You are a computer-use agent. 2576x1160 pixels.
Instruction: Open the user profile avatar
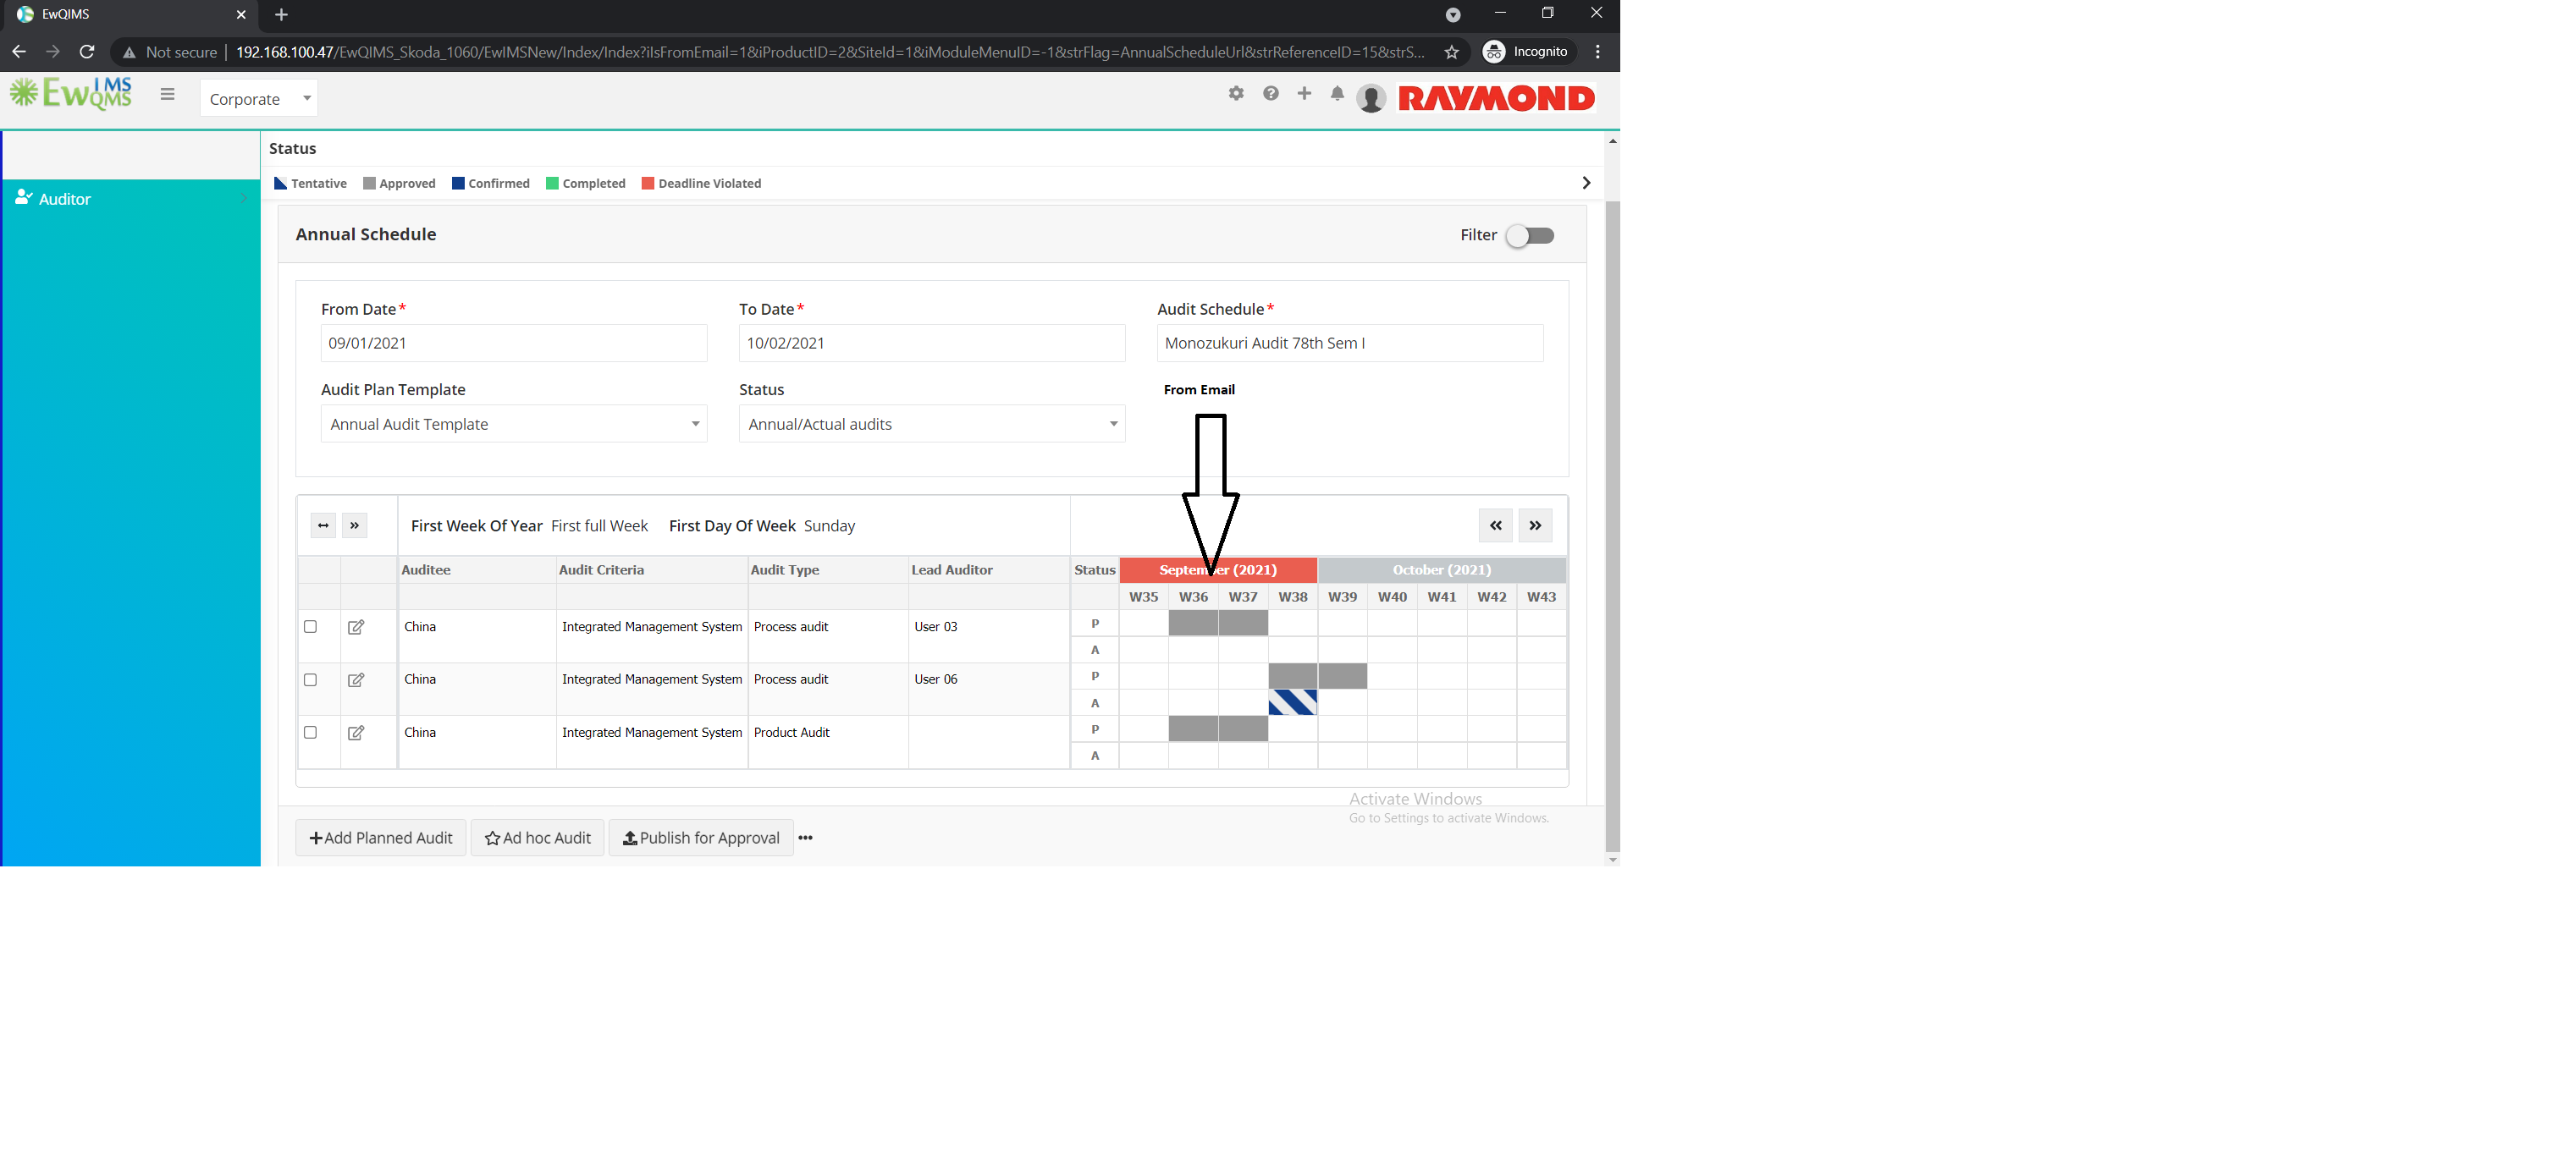1371,98
